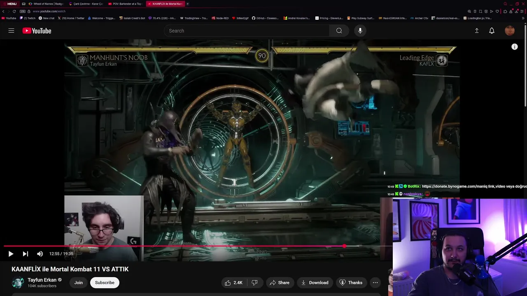Open the TradingView bookmark
The height and width of the screenshot is (296, 527).
(x=194, y=18)
